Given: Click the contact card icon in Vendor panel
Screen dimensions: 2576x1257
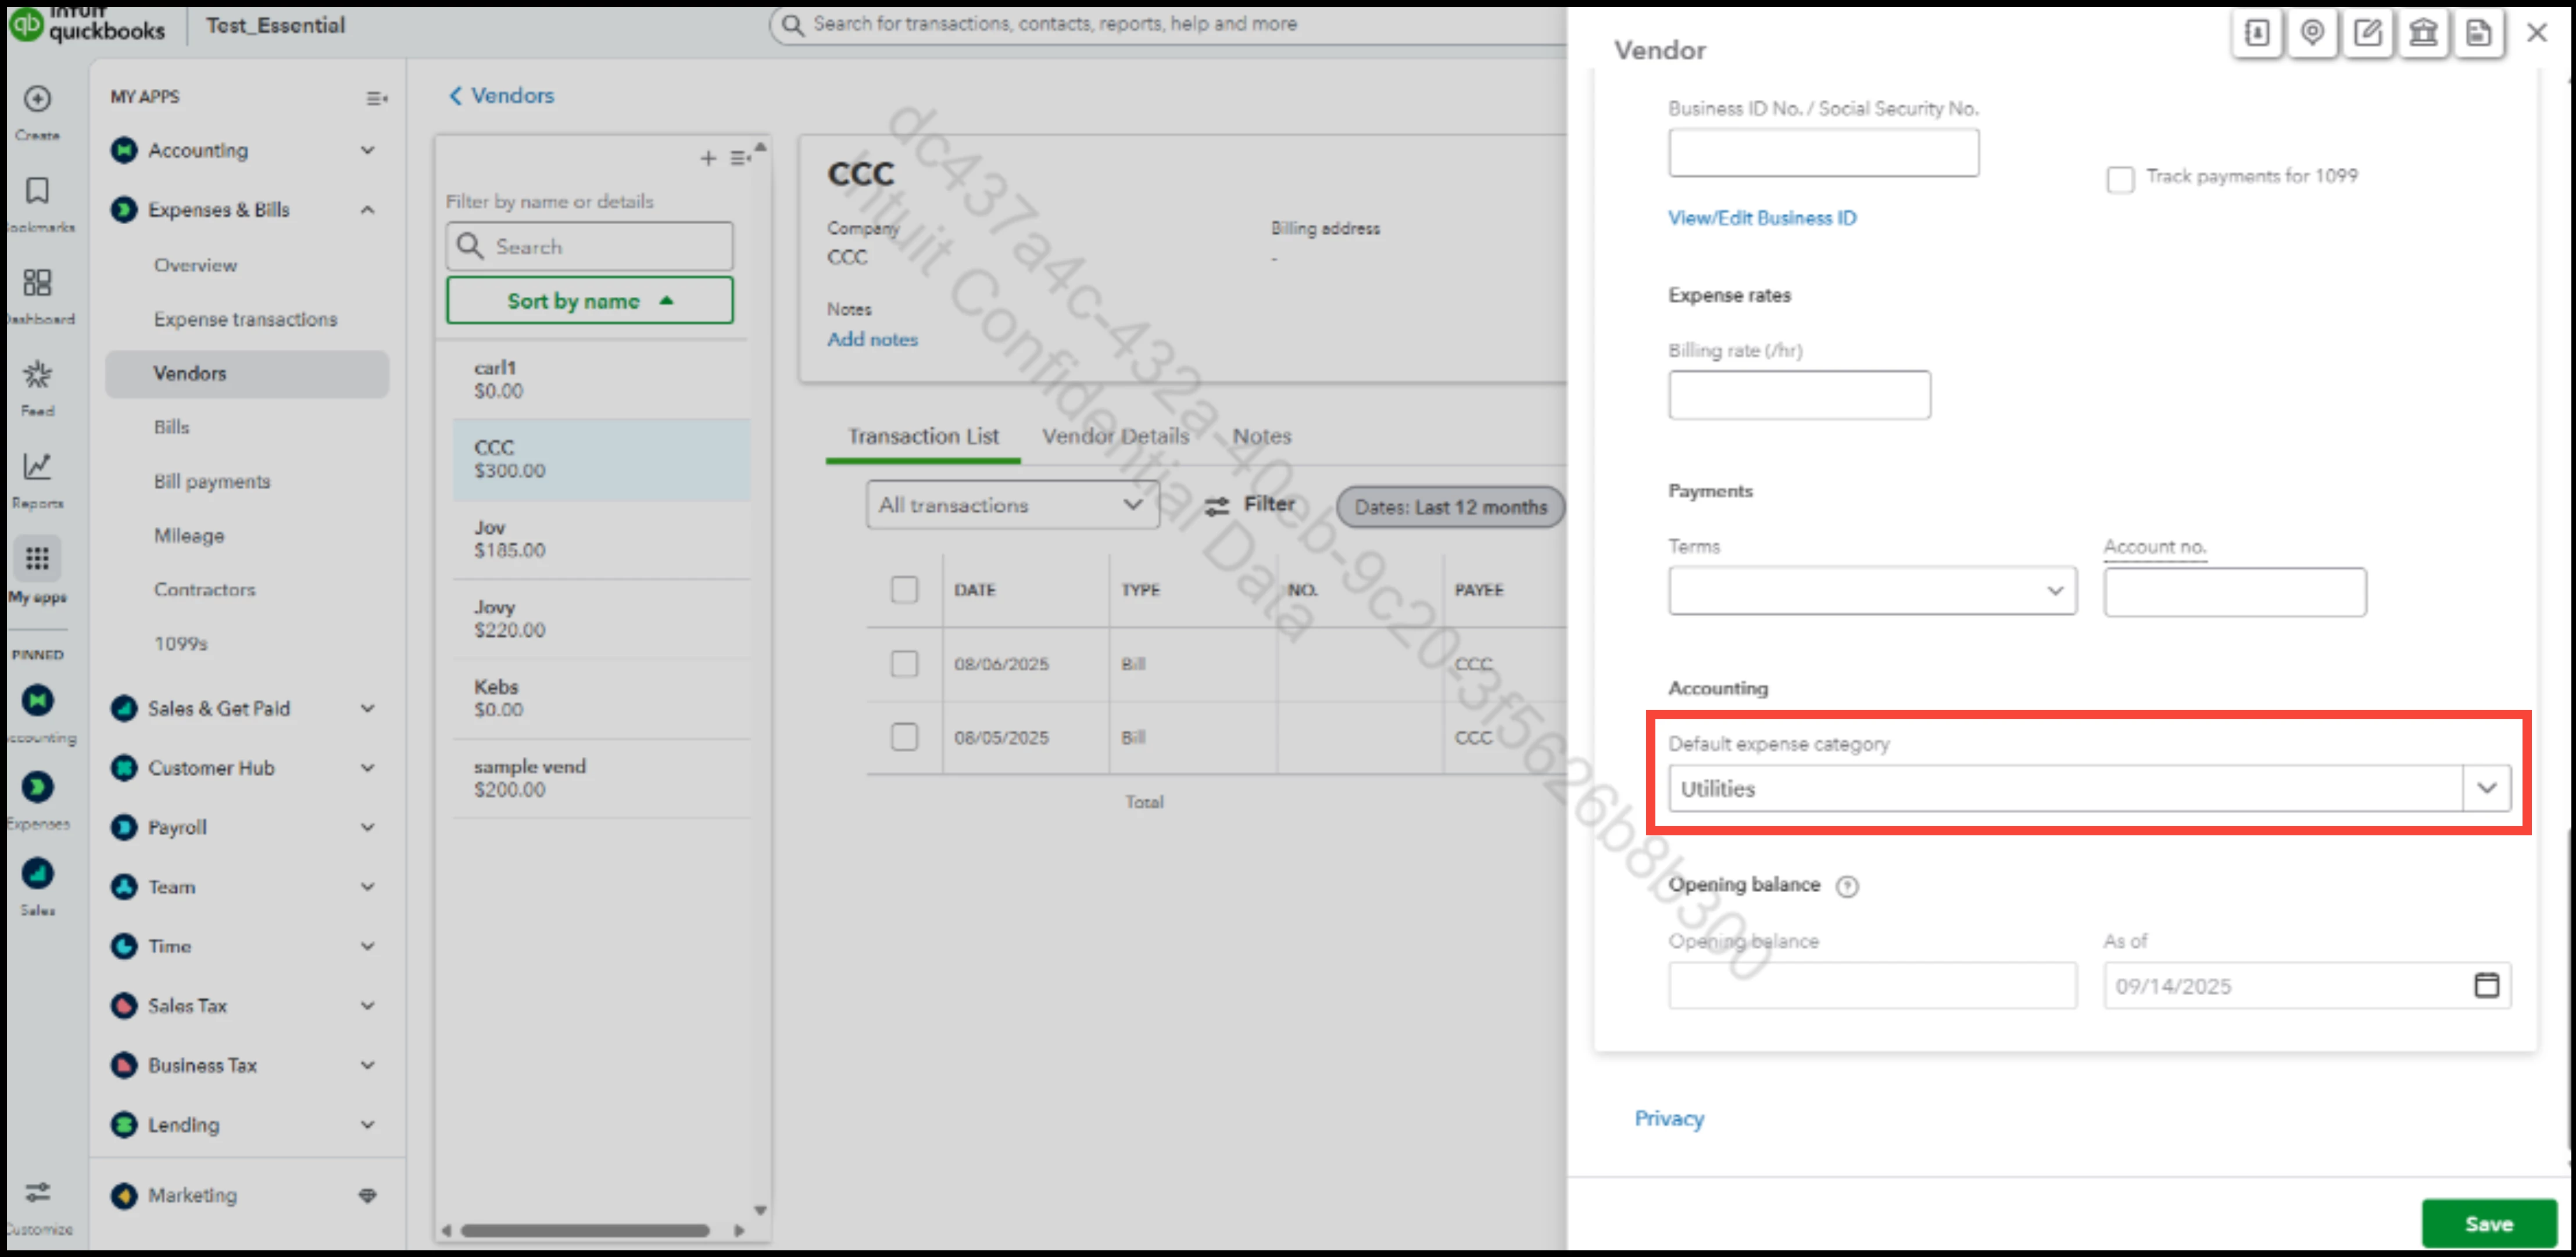Looking at the screenshot, I should 2256,33.
